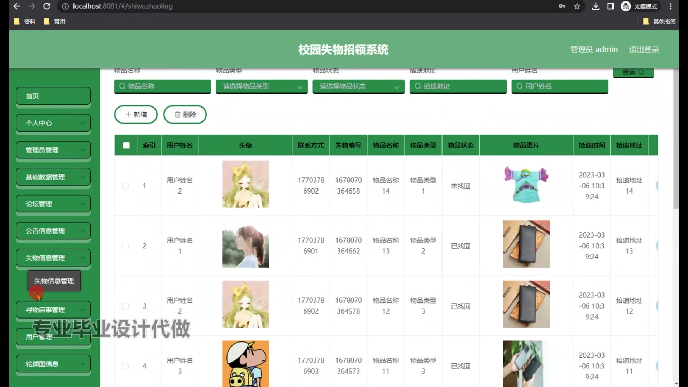
Task: Open the 请选择物品类型 dropdown
Action: (262, 86)
